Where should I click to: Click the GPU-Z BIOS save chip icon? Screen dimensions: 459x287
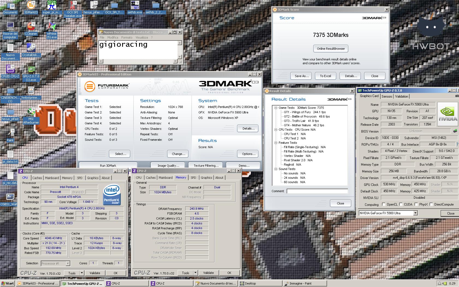[455, 131]
